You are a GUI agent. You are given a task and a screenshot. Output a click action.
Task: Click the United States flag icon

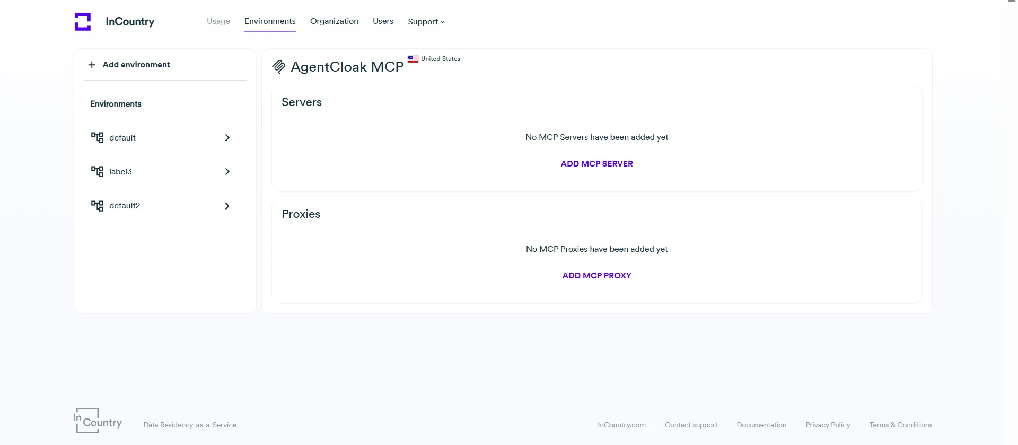click(413, 59)
